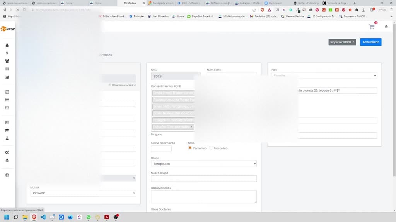Switch to Mi Médico browser tab
Screen dimensions: 396x222
131,3
